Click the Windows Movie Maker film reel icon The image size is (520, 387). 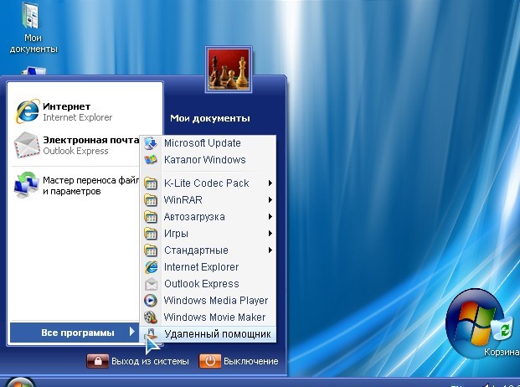[x=151, y=317]
